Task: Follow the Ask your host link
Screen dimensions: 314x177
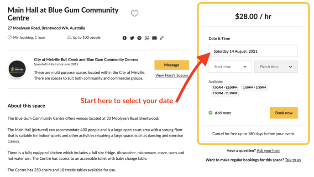Action: coord(268,151)
